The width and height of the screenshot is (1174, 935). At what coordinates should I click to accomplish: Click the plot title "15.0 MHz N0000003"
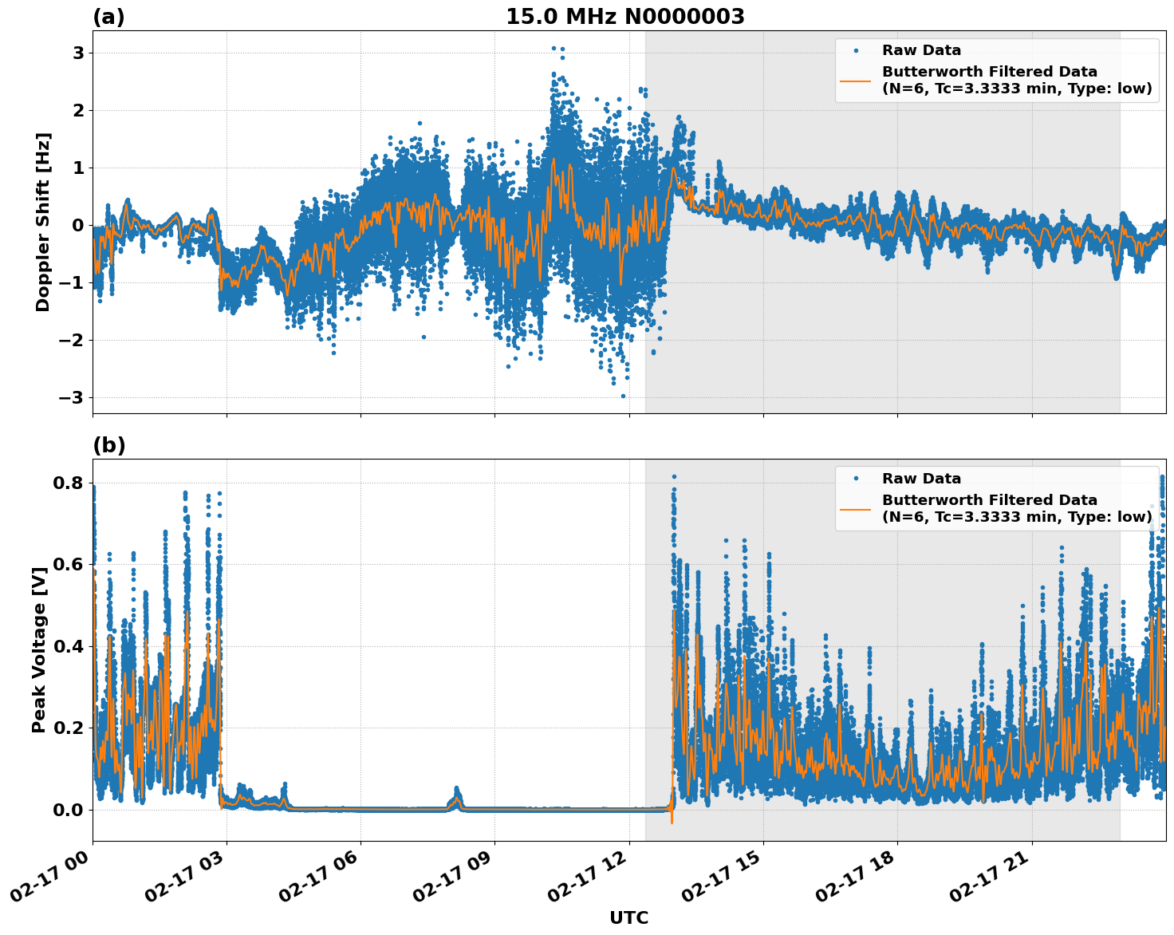624,17
